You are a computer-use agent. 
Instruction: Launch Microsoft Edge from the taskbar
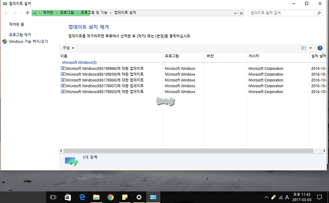[x=82, y=198]
